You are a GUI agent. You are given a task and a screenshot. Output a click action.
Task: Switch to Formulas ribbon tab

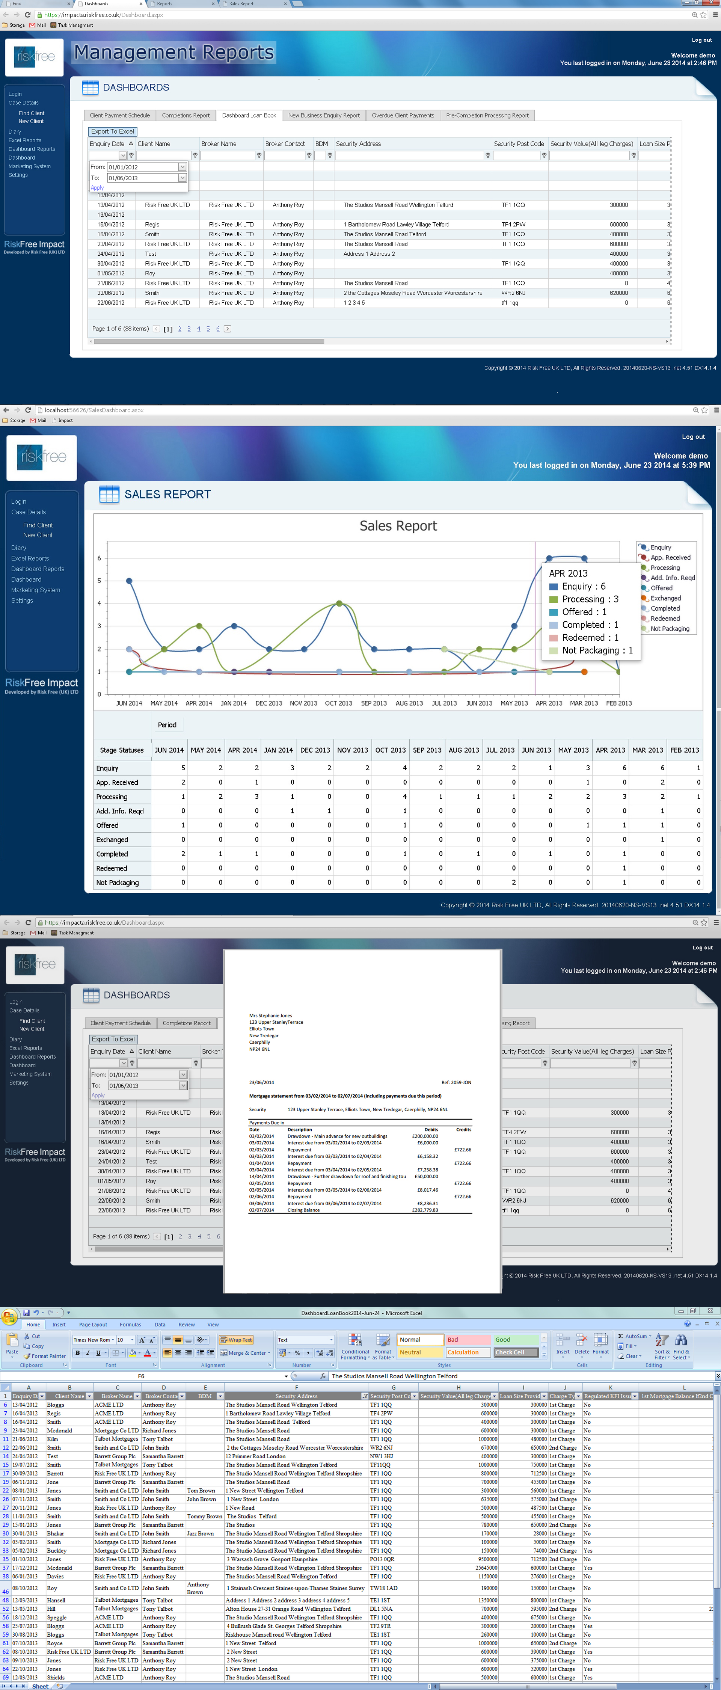[131, 1325]
